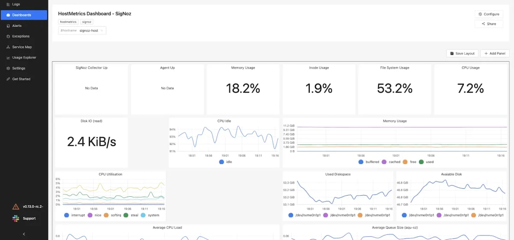Open Settings in the sidebar
Viewport: 514px width, 240px height.
[24, 68]
